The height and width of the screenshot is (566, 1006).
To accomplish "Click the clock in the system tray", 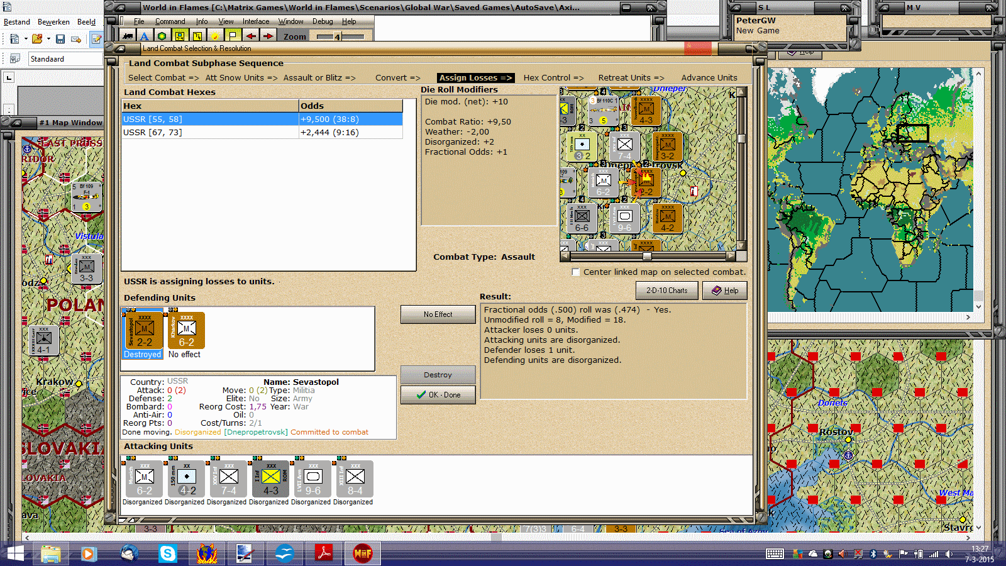I will coord(980,554).
